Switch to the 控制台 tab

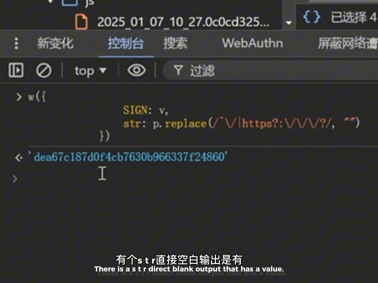coord(126,43)
